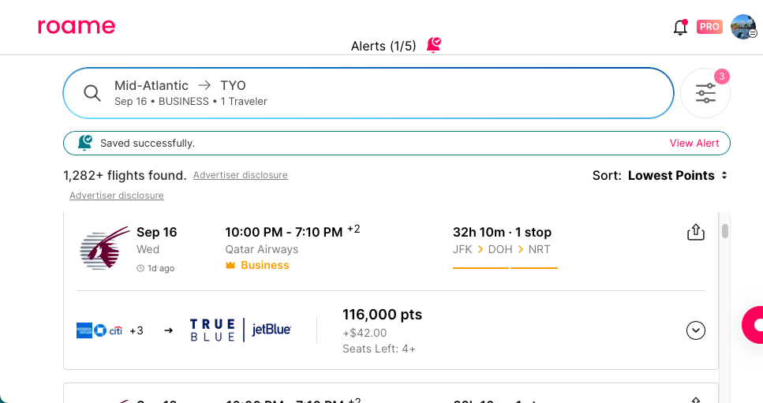Viewport: 763px width, 403px height.
Task: Click the search magnifier icon
Action: [x=92, y=93]
